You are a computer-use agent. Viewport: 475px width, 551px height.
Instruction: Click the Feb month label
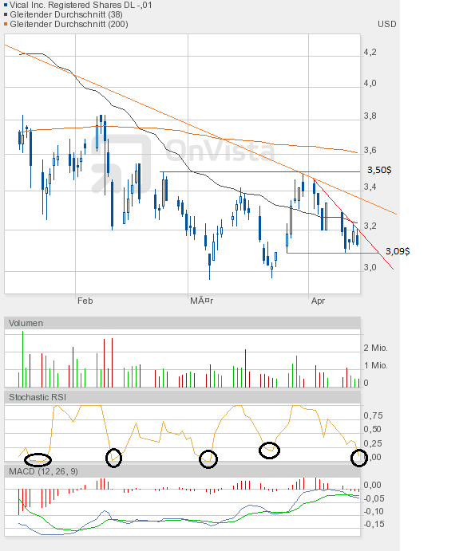click(x=85, y=301)
